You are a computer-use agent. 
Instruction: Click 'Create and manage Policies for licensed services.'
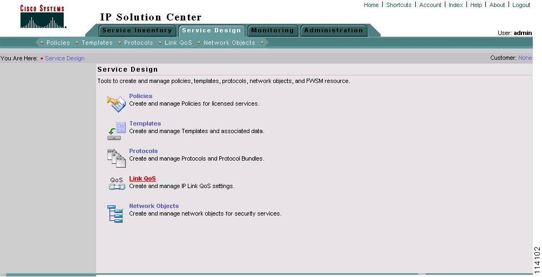(x=194, y=103)
